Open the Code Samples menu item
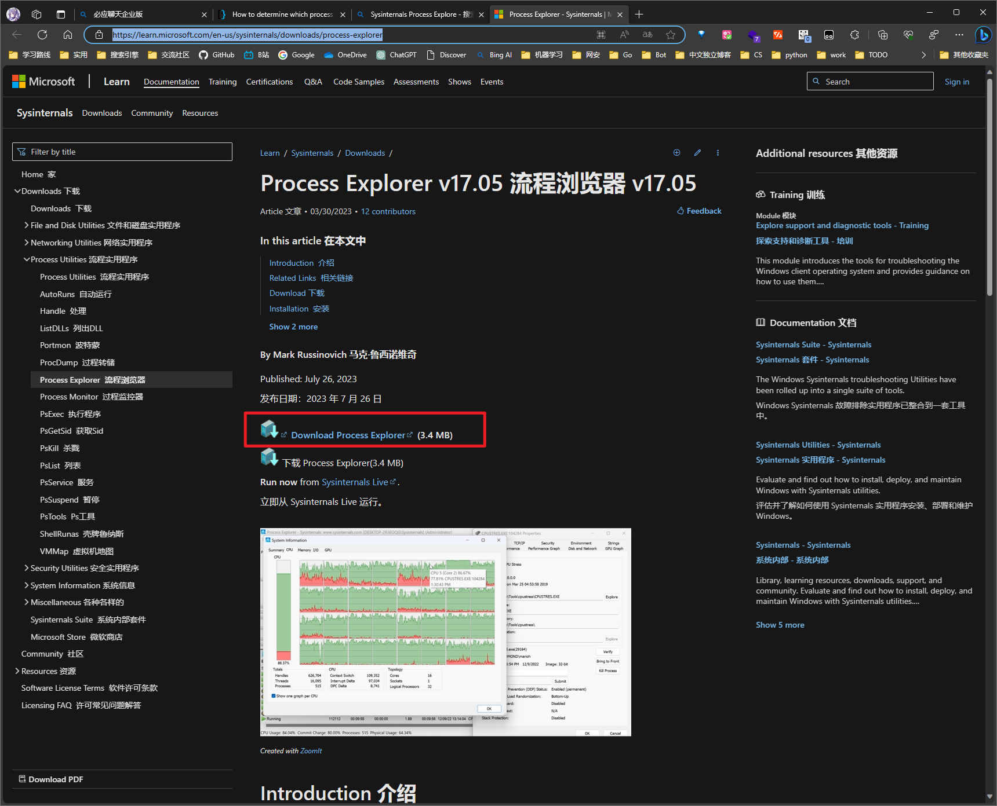The height and width of the screenshot is (806, 997). point(359,82)
